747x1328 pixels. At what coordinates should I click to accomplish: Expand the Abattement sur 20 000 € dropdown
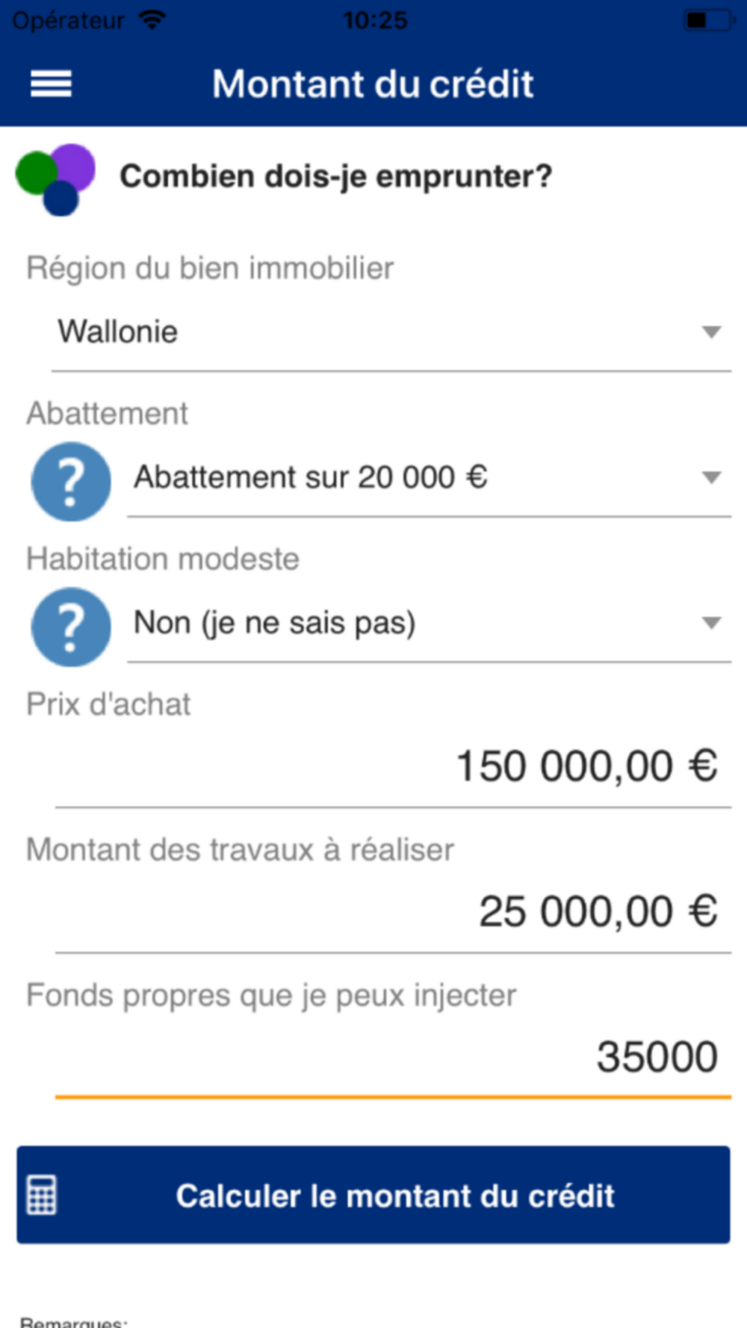click(429, 478)
